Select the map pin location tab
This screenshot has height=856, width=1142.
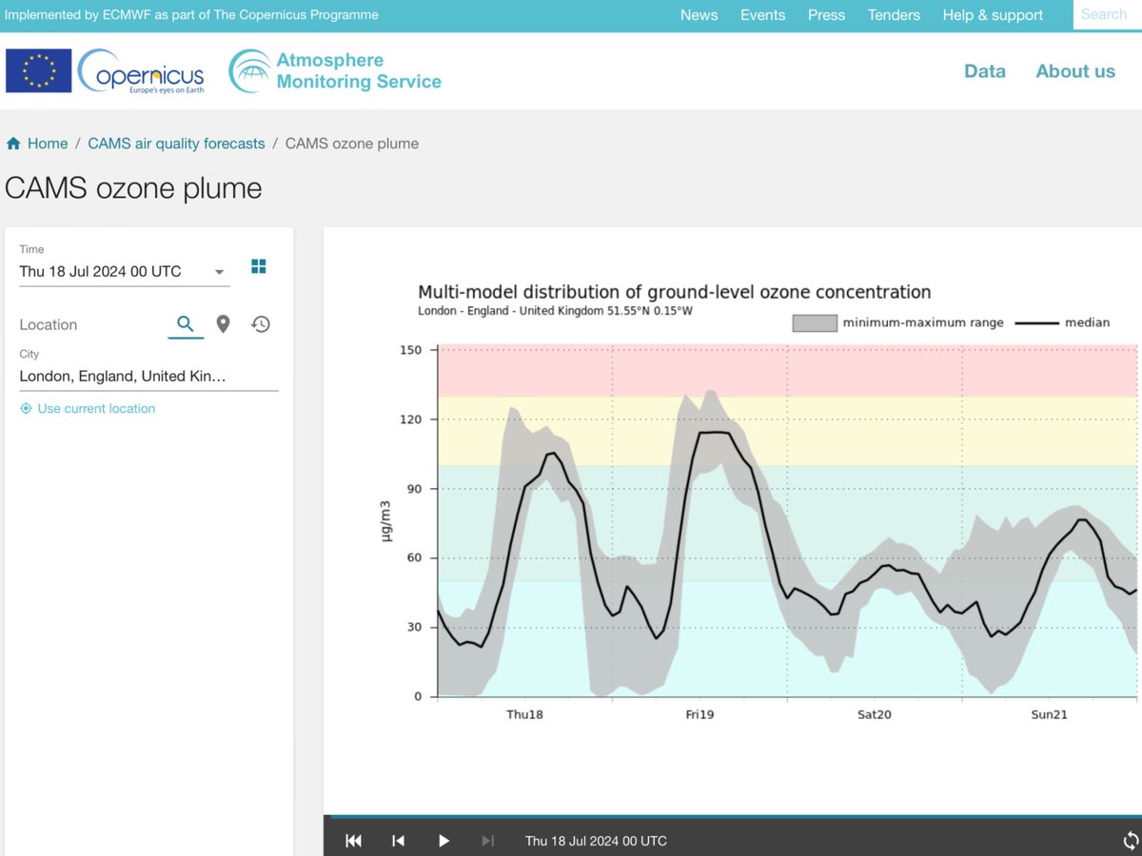[223, 324]
